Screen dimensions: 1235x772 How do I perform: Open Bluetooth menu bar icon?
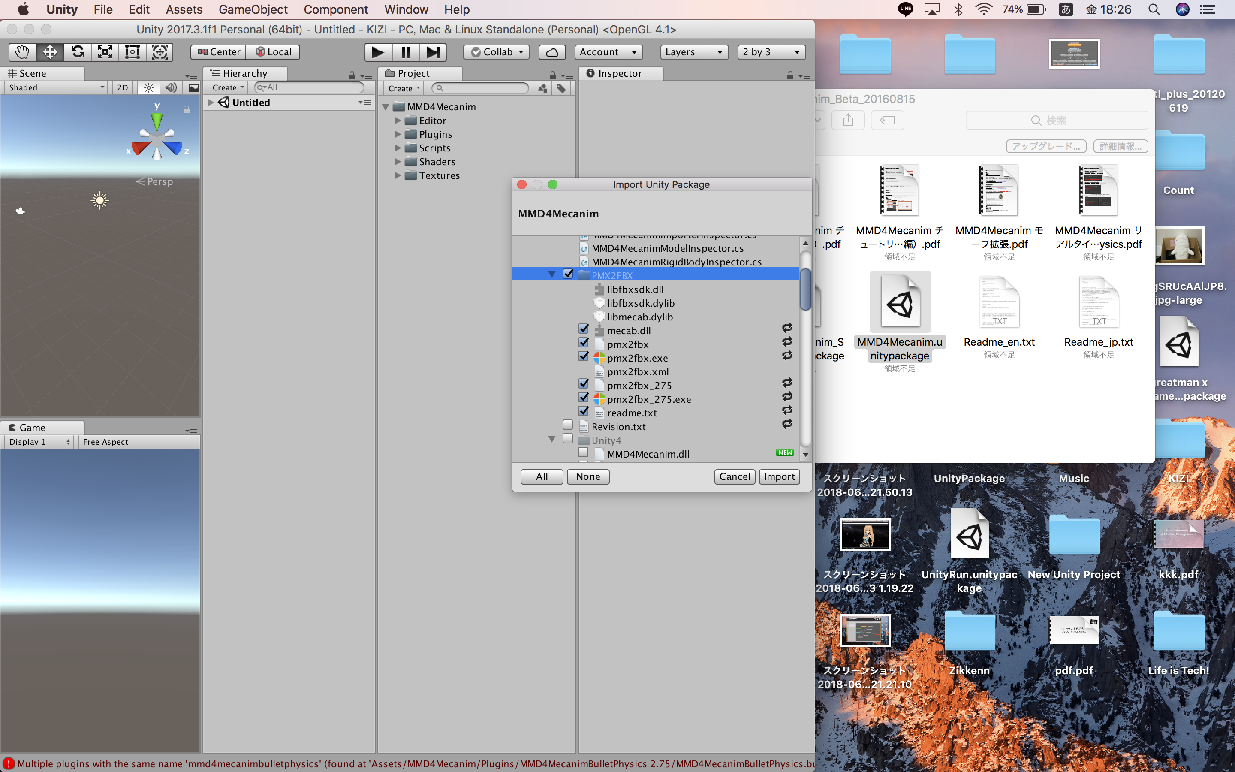pyautogui.click(x=958, y=10)
